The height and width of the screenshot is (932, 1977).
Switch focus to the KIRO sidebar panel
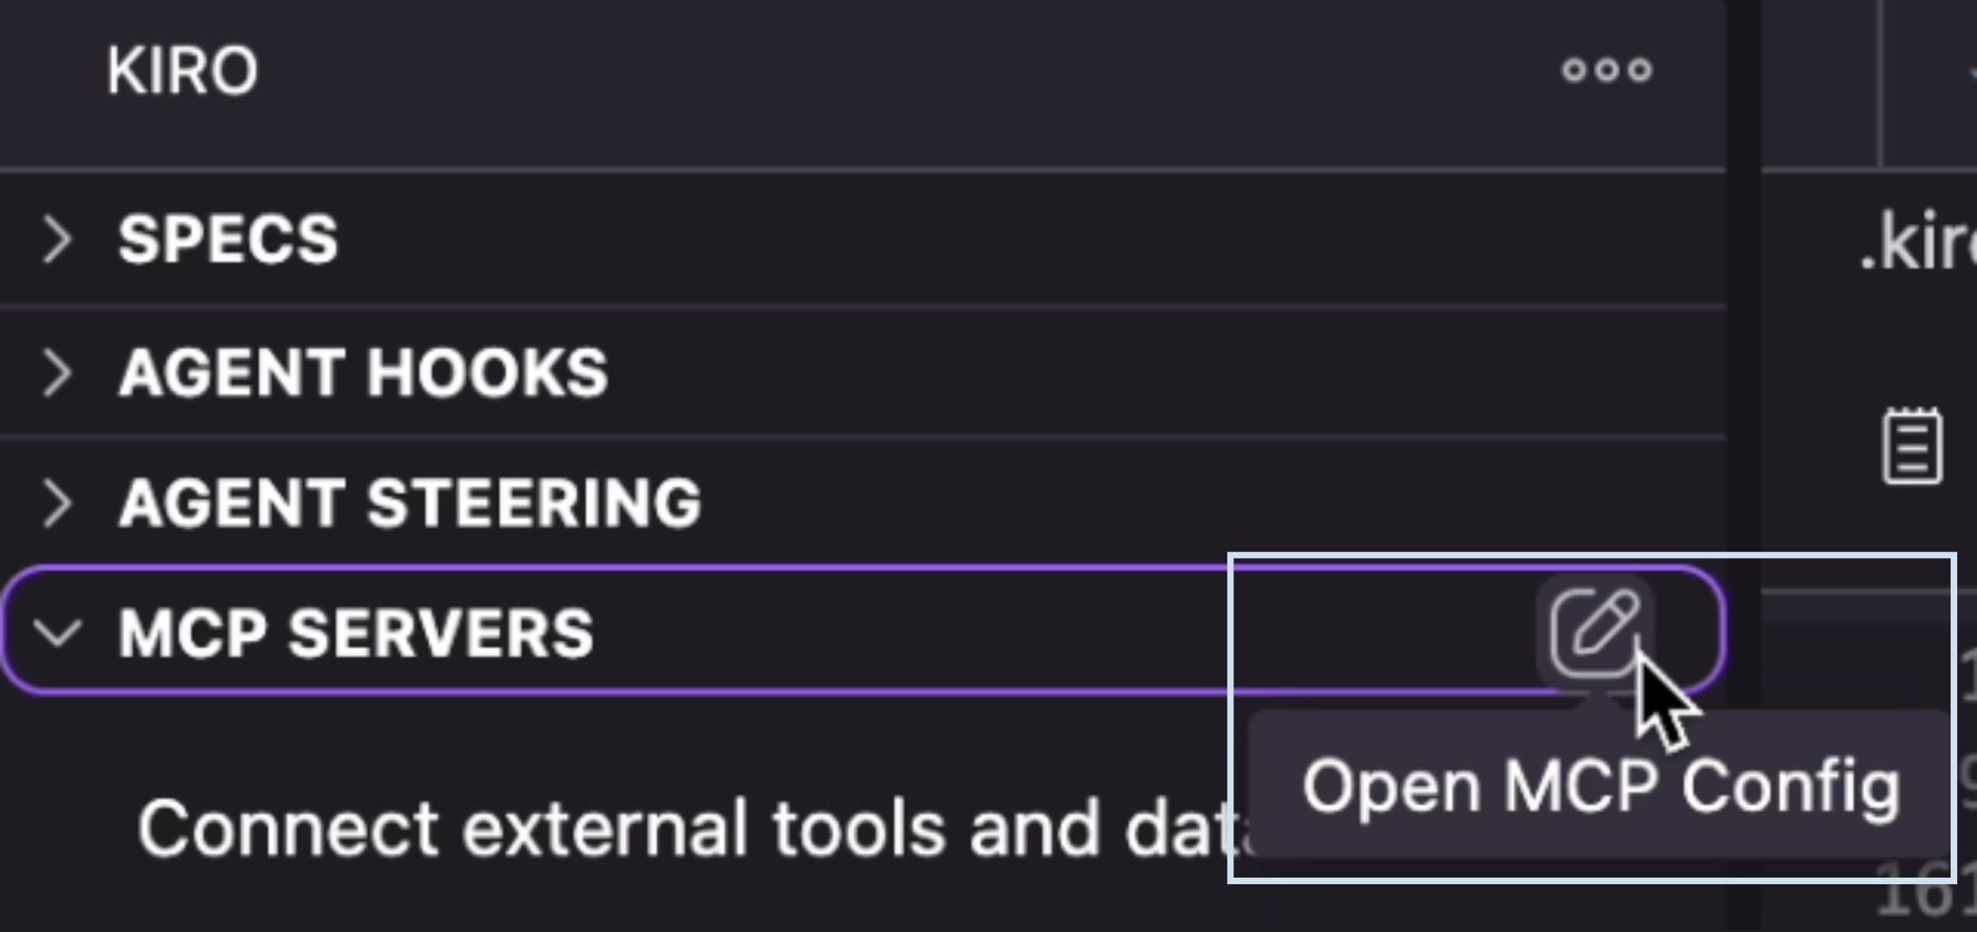tap(183, 68)
